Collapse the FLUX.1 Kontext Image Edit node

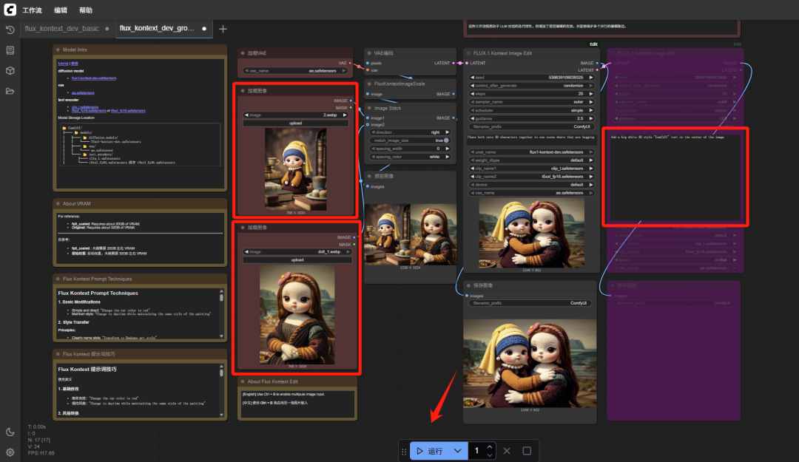point(469,53)
